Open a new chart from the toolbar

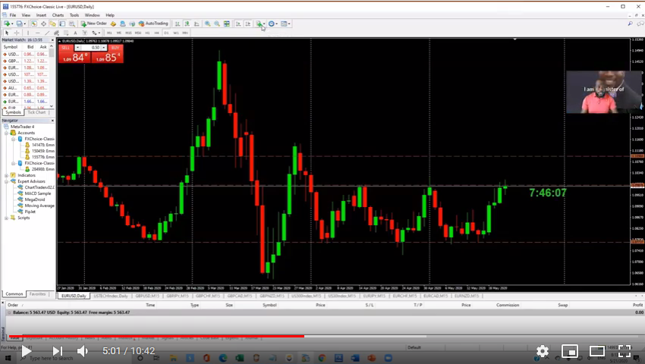coord(7,24)
